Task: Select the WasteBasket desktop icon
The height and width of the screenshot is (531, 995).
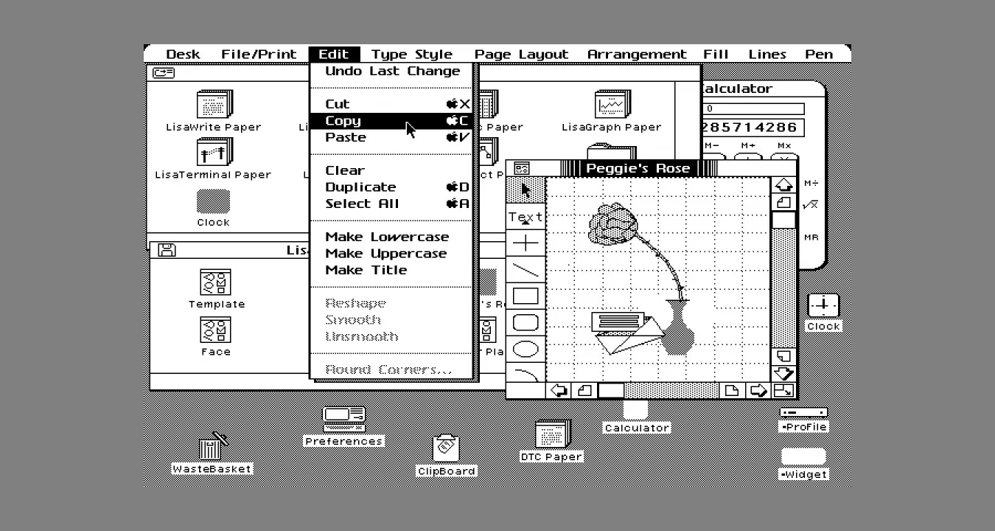Action: pos(212,446)
